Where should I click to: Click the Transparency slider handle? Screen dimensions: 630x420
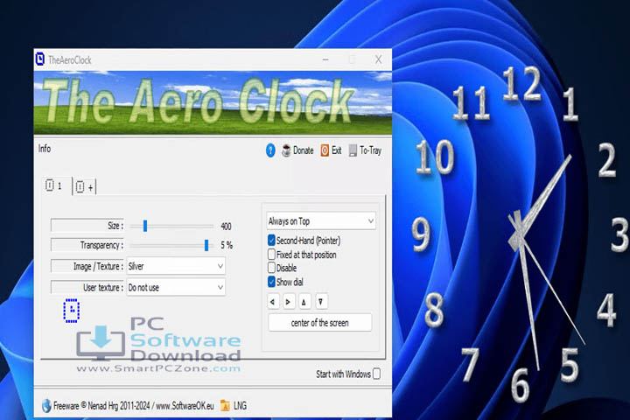tap(206, 245)
